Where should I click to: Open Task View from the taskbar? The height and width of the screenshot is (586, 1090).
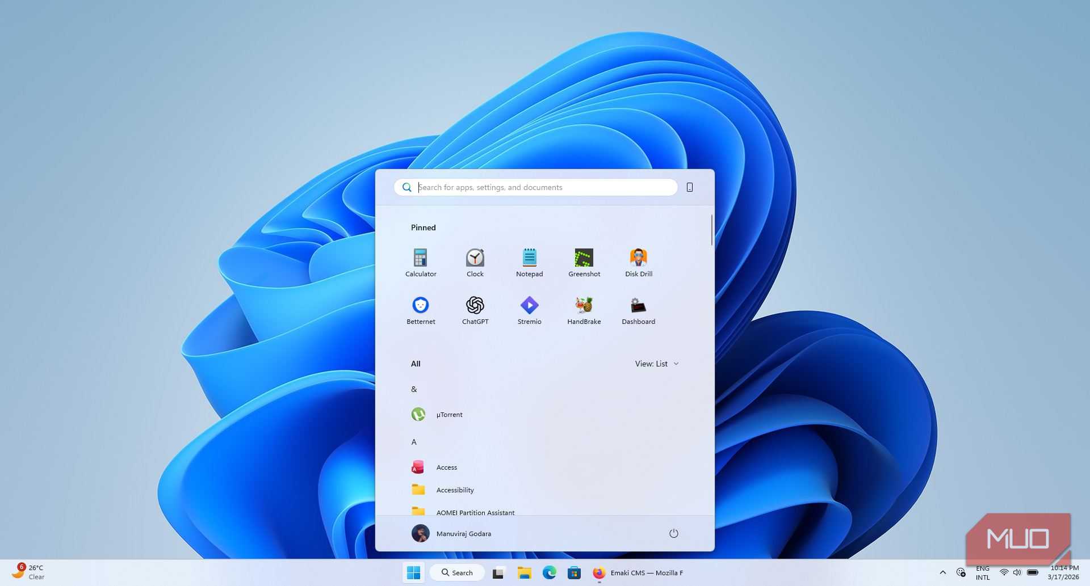coord(498,572)
